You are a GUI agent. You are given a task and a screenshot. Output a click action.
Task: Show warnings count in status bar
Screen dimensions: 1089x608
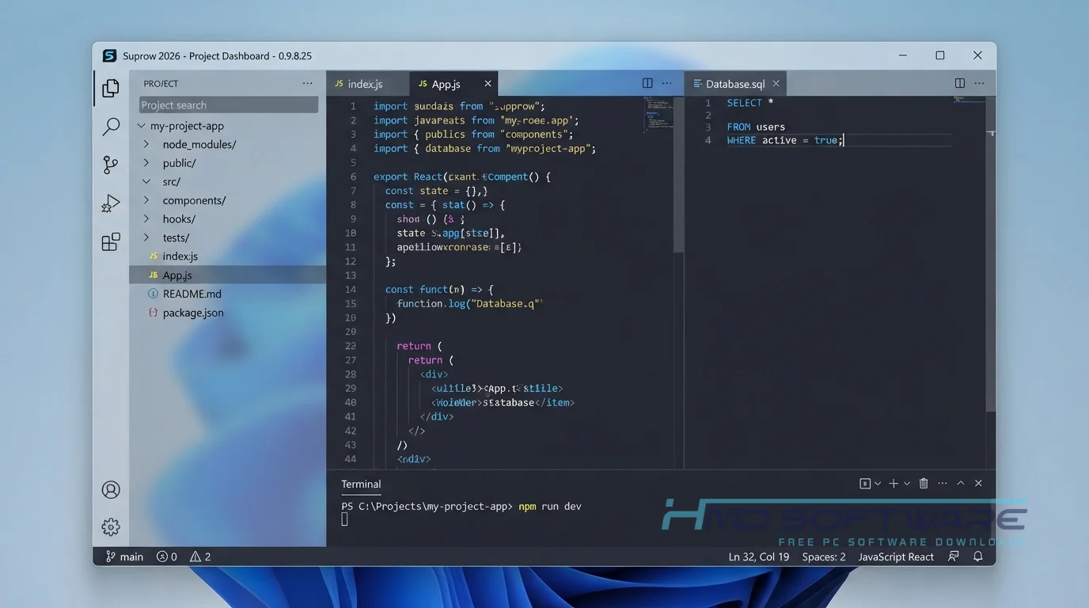pyautogui.click(x=200, y=557)
